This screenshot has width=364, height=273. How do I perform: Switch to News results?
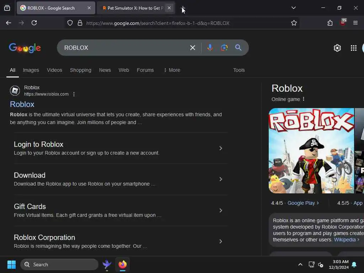[x=105, y=70]
